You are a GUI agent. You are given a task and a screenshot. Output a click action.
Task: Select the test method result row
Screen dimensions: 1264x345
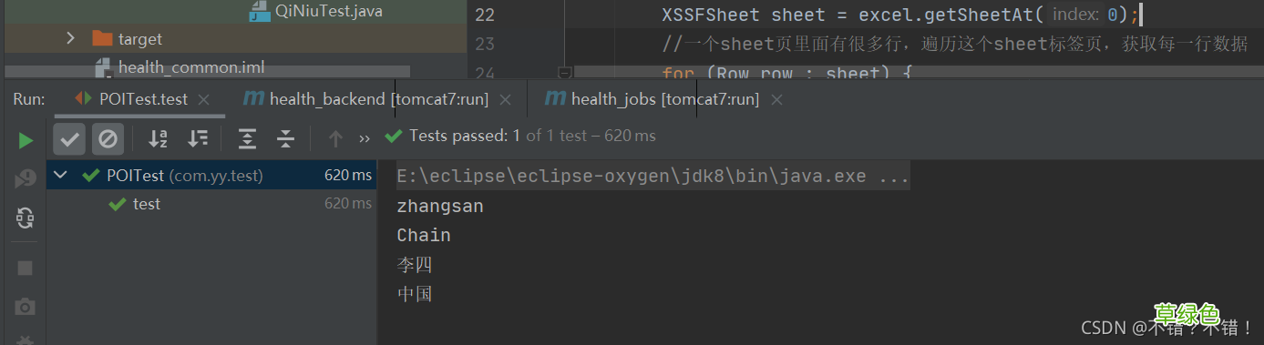point(211,204)
